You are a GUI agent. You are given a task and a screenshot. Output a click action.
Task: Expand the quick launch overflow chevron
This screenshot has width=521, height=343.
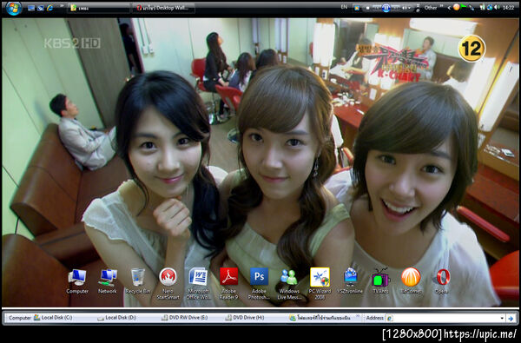coord(62,6)
